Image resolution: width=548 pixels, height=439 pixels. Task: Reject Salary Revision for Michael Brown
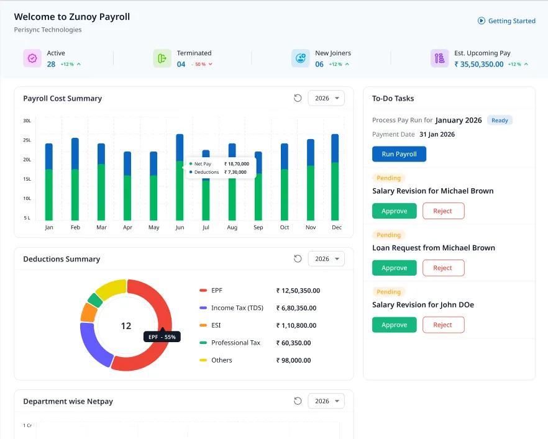click(443, 211)
